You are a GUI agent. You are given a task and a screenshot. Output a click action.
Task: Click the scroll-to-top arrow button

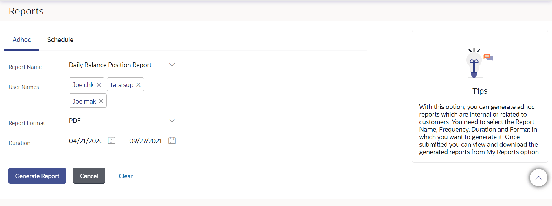(538, 178)
